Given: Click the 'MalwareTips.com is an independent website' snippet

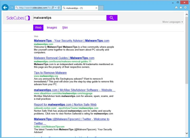Looking at the screenshot, I should click(x=74, y=66).
